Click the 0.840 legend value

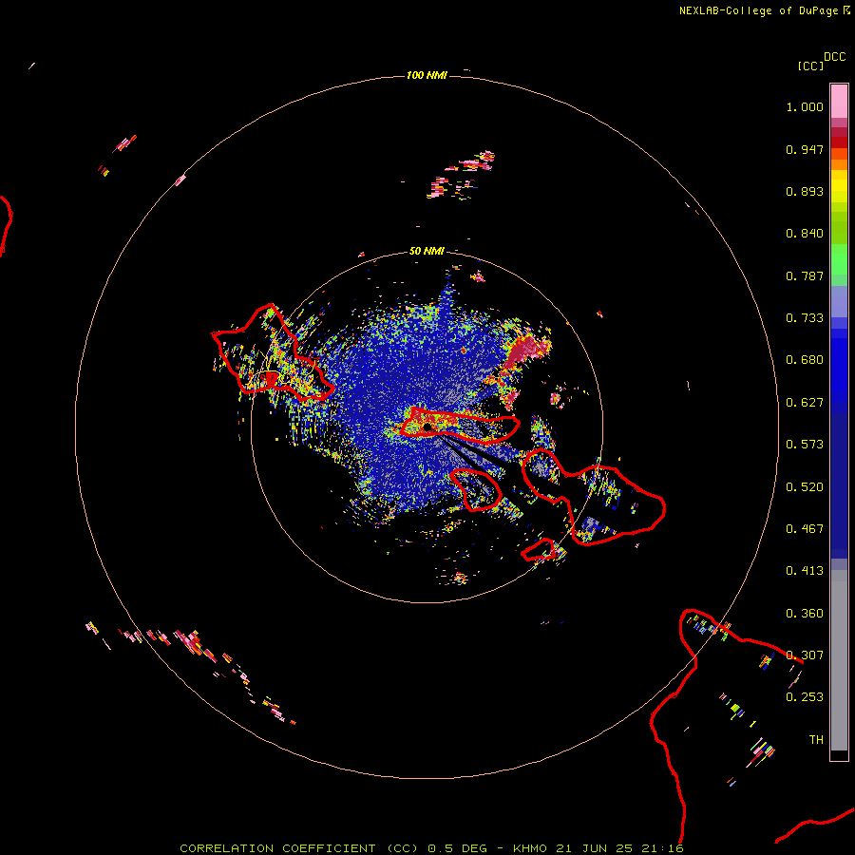point(805,234)
